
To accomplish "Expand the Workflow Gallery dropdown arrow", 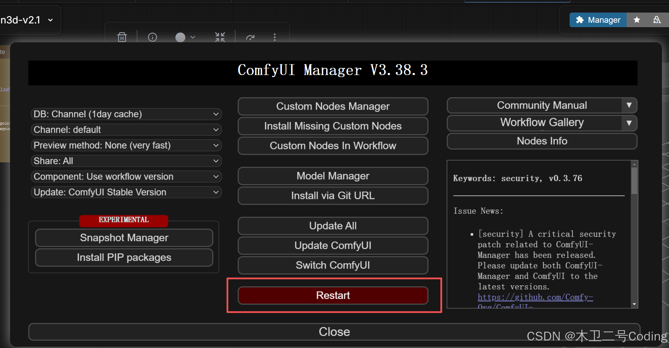I will 629,123.
